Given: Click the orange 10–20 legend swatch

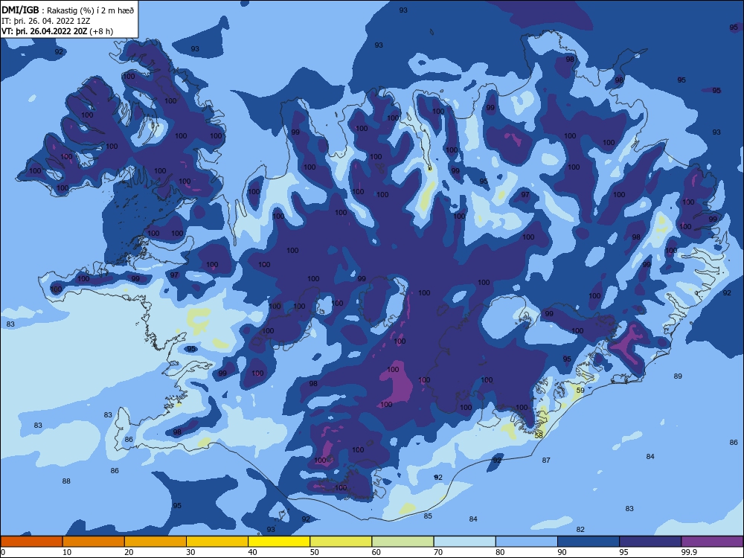Looking at the screenshot, I should pyautogui.click(x=94, y=542).
